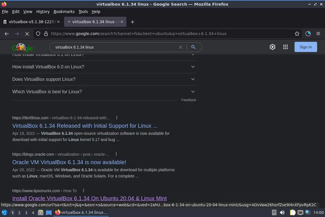Click the Sign in button
Screen dimensions: 325x217
306,47
